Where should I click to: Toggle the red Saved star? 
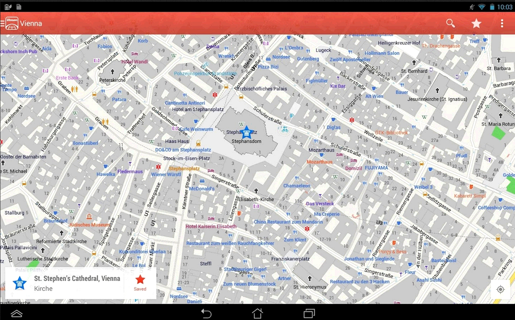click(x=140, y=282)
